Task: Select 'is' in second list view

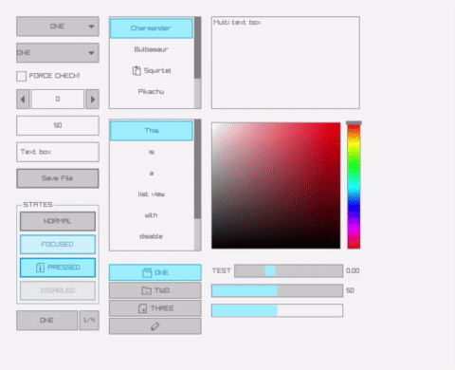Action: pyautogui.click(x=152, y=152)
